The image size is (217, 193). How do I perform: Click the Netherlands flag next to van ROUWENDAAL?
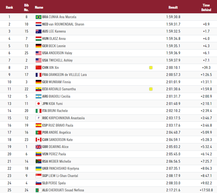(x=38, y=24)
